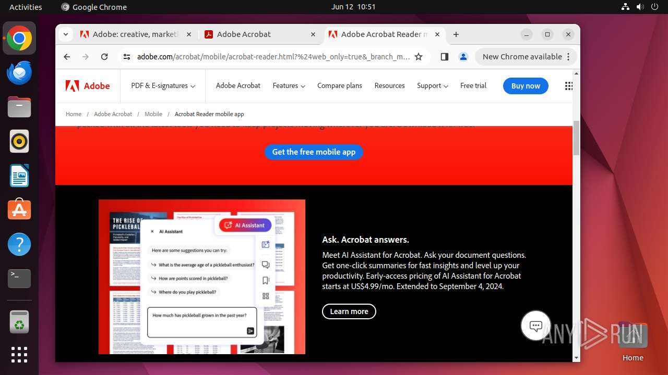Reload the current page
Viewport: 668px width, 375px height.
[x=104, y=57]
